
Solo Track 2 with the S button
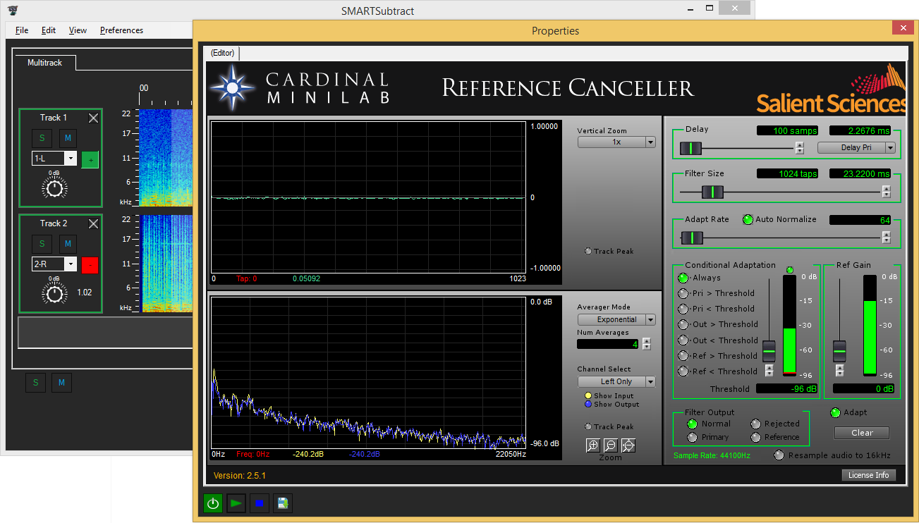42,244
